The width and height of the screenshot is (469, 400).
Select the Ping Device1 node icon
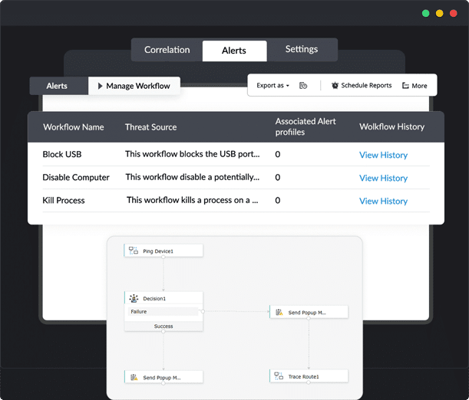pos(134,251)
